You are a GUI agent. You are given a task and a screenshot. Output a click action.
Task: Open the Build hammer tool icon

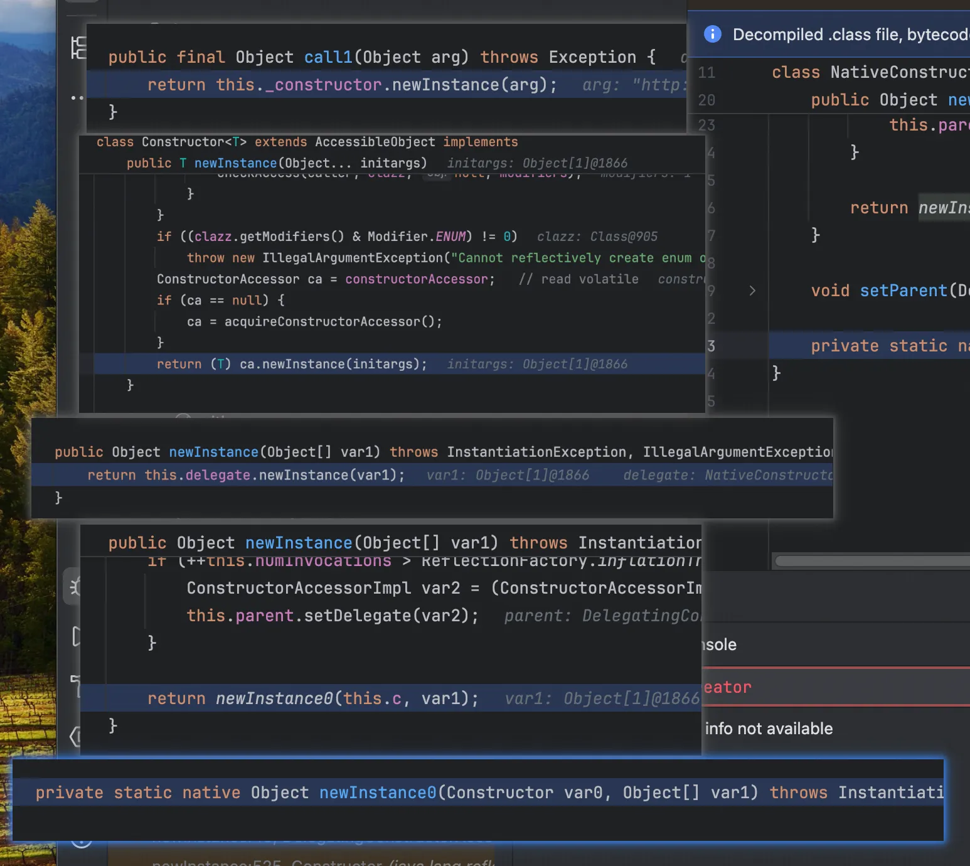coord(75,685)
